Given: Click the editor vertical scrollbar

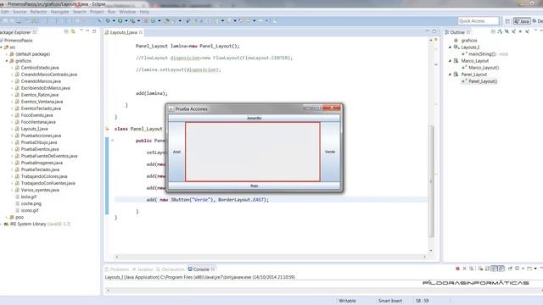Looking at the screenshot, I should 431,180.
